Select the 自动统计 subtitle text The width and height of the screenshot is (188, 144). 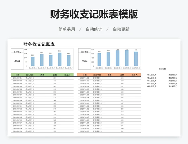(x=94, y=29)
